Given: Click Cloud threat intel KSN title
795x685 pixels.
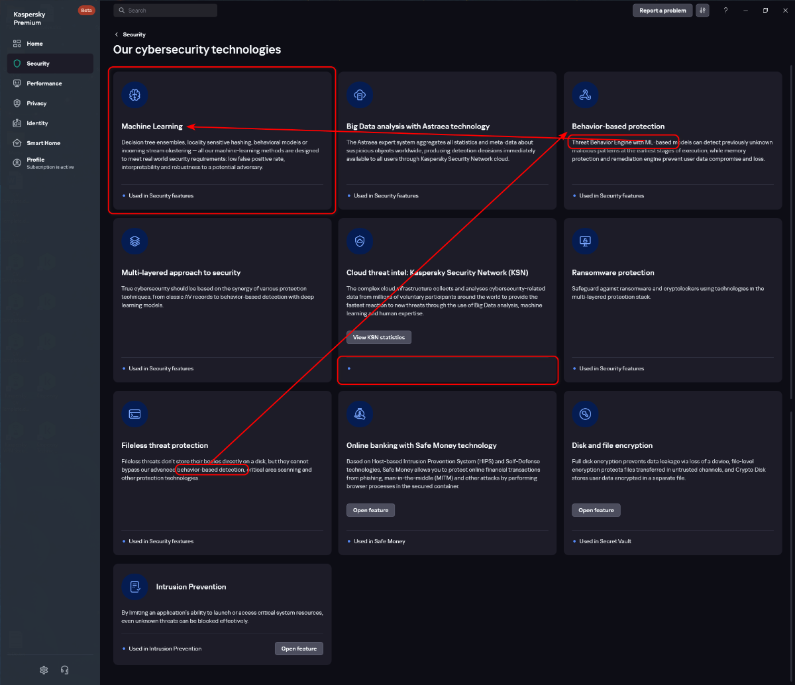Looking at the screenshot, I should click(437, 273).
